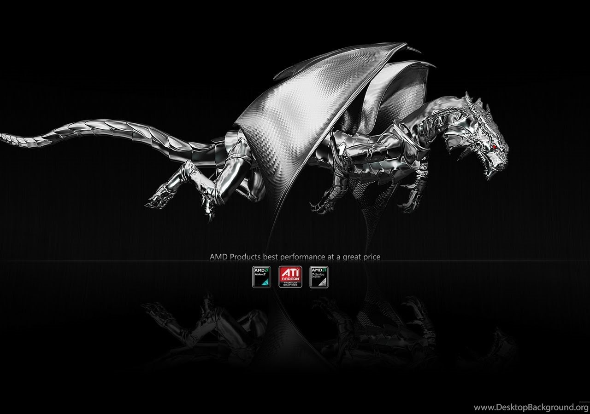Click Premium Graphics text on Radeon badge
Image resolution: width=590 pixels, height=414 pixels.
290,284
